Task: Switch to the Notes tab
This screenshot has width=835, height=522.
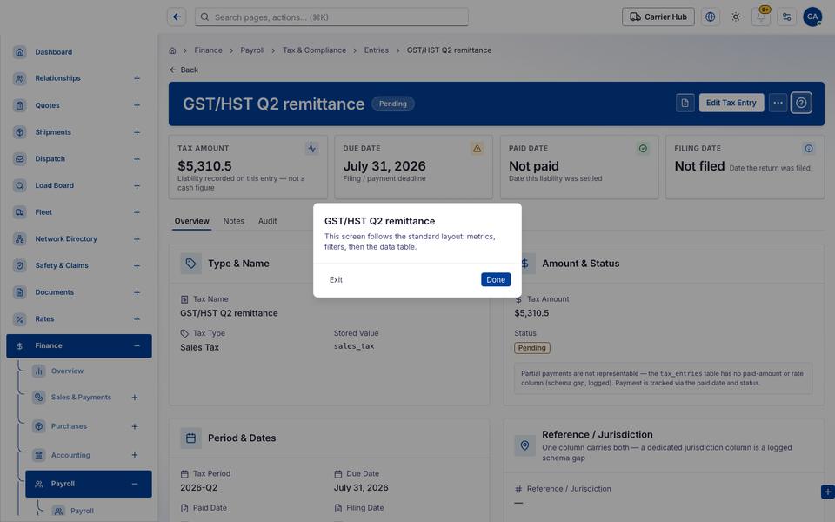Action: pos(234,221)
